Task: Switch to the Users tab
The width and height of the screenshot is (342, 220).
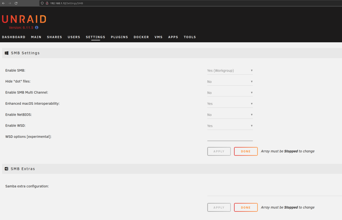Action: [x=74, y=37]
